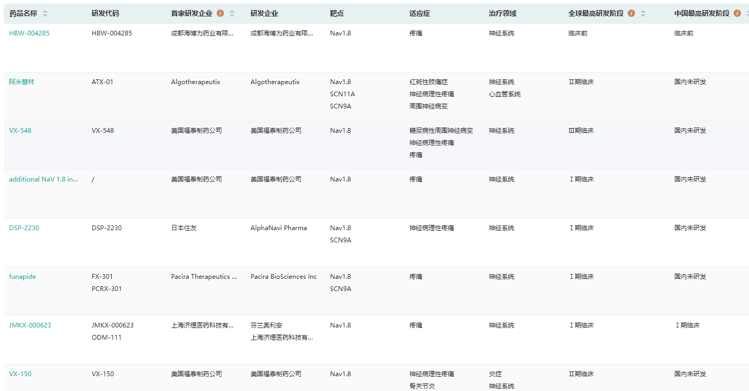Screen dimensions: 749x391
Task: Select the FX-301 code cell
Action: click(x=102, y=277)
